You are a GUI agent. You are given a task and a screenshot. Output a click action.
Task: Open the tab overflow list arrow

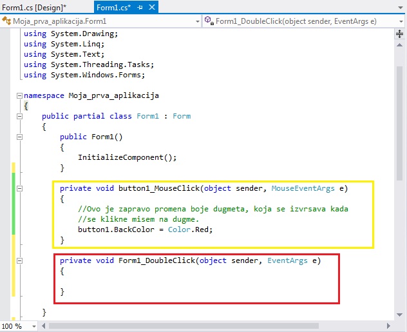[400, 7]
